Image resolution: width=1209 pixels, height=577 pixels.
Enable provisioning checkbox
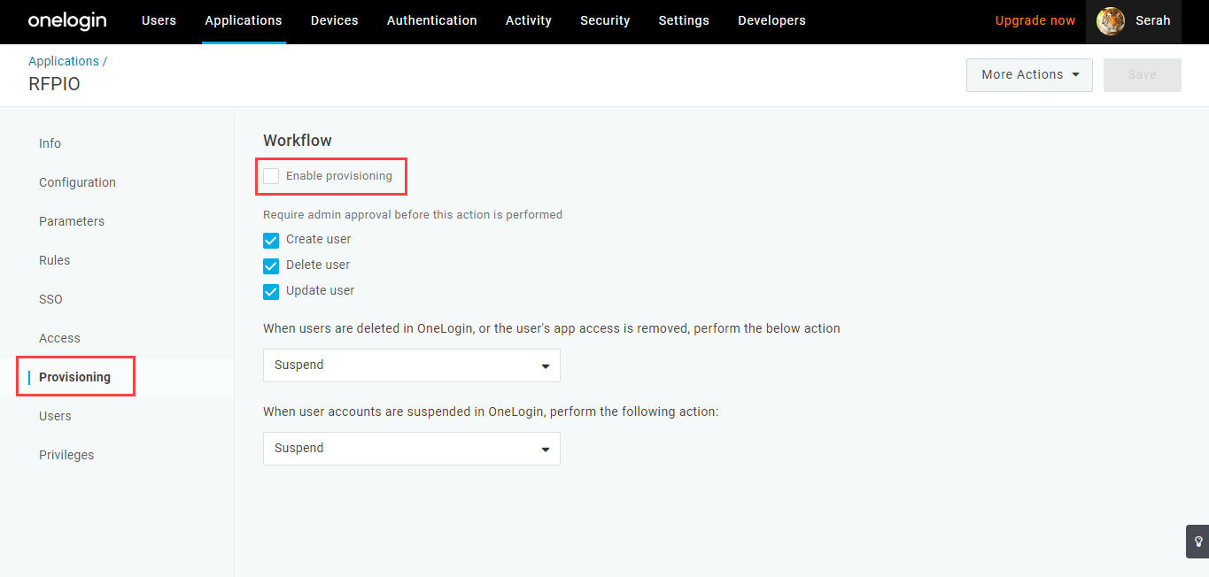pyautogui.click(x=271, y=176)
